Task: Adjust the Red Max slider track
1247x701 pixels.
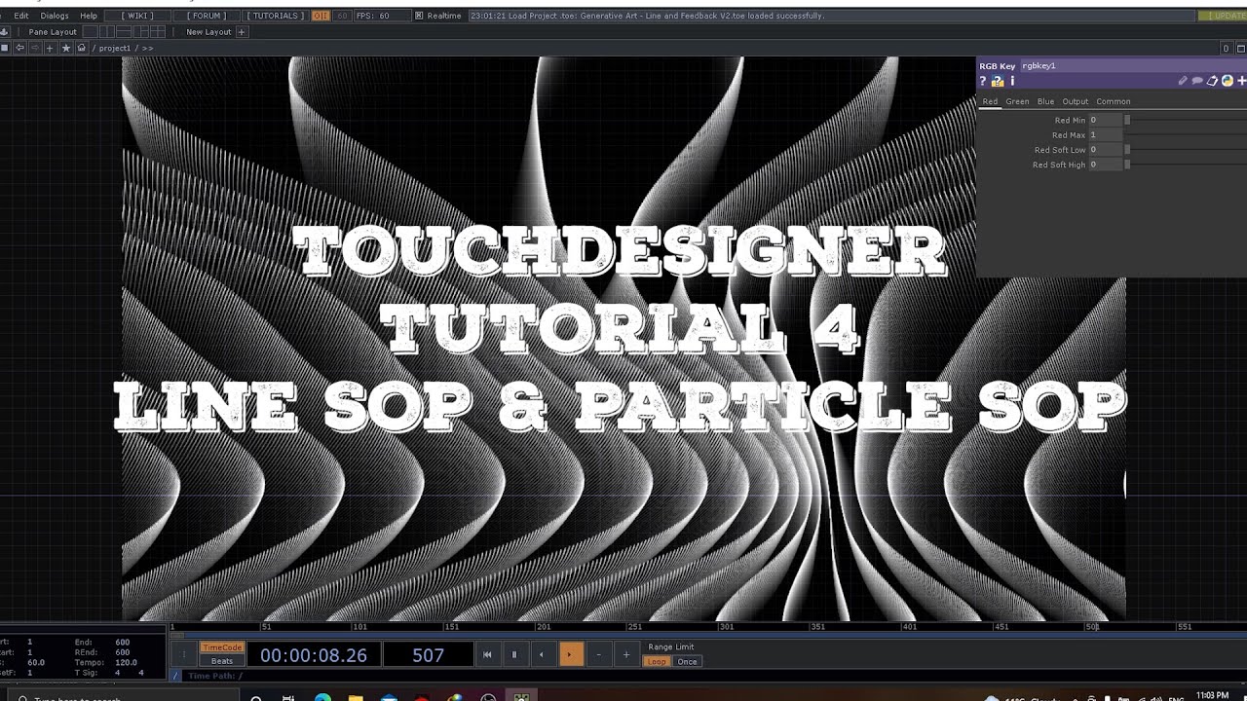Action: coord(1184,134)
